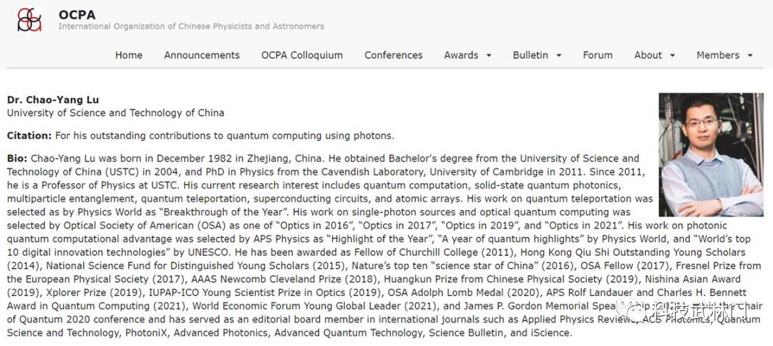Viewport: 773px width, 346px height.
Task: Click the bold Bio label
Action: click(17, 158)
